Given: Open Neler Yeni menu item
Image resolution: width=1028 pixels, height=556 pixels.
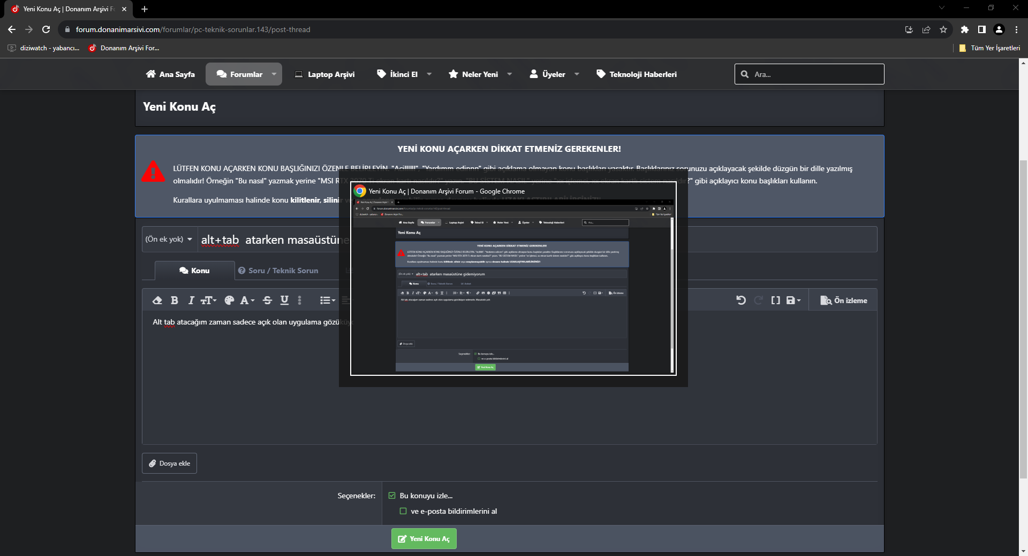Looking at the screenshot, I should click(473, 74).
